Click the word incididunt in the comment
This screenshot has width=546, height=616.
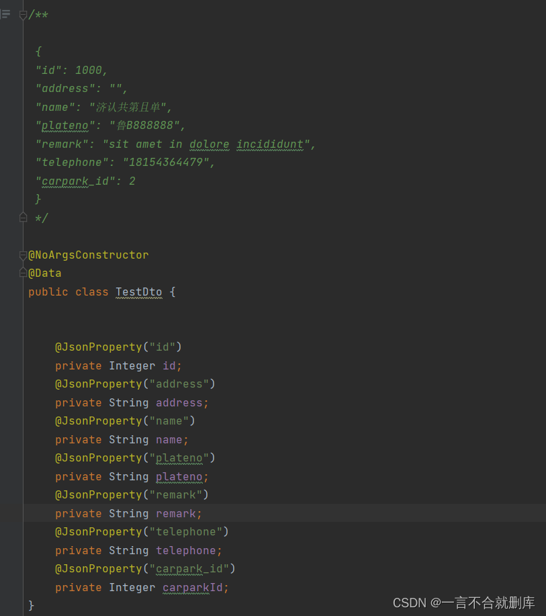[x=270, y=144]
